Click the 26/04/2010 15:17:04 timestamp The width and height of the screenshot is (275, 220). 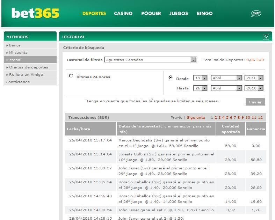(90, 140)
